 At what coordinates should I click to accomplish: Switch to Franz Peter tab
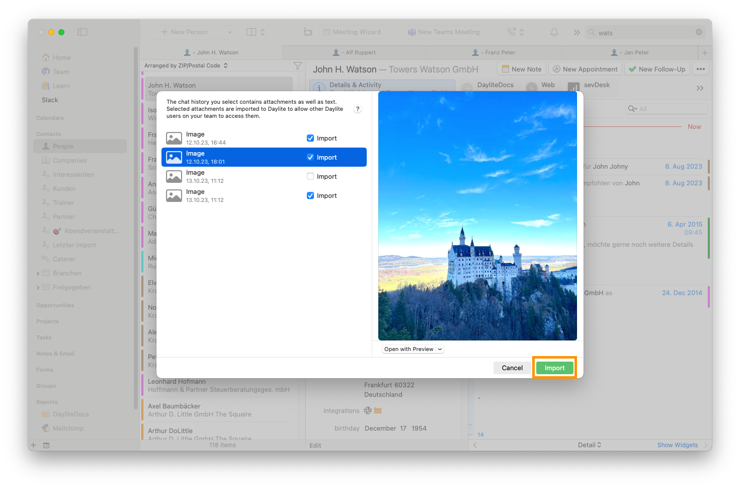pos(494,52)
